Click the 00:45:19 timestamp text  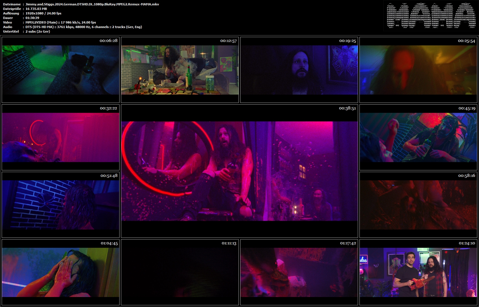467,108
